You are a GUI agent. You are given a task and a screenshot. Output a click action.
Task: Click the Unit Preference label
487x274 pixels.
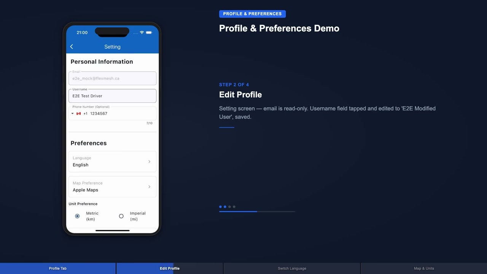[x=83, y=204]
